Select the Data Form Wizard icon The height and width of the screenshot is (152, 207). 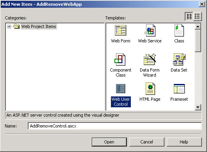tap(150, 59)
